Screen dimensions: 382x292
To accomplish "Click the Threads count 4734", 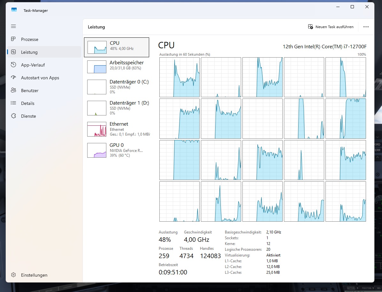I will [187, 256].
